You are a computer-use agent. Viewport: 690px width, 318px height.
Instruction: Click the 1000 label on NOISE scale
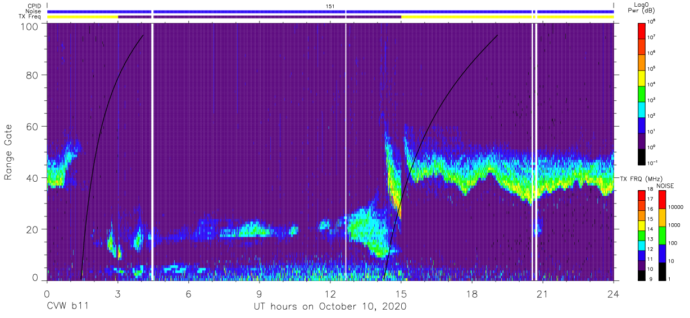(x=674, y=225)
